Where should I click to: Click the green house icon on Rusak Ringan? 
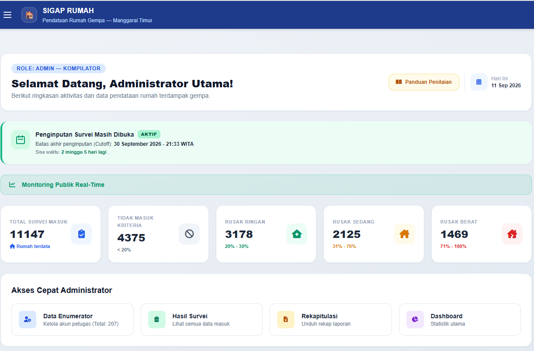297,234
